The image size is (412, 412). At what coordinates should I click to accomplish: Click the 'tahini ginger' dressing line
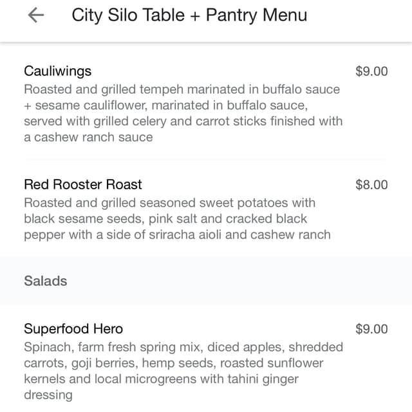pyautogui.click(x=162, y=379)
